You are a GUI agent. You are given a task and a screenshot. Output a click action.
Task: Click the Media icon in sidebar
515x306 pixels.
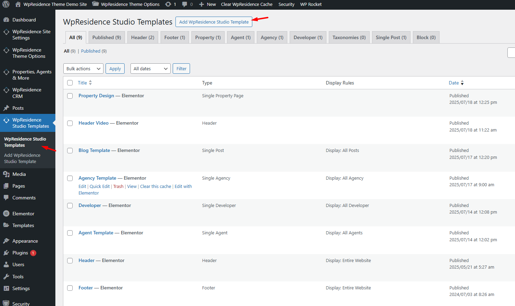point(6,174)
